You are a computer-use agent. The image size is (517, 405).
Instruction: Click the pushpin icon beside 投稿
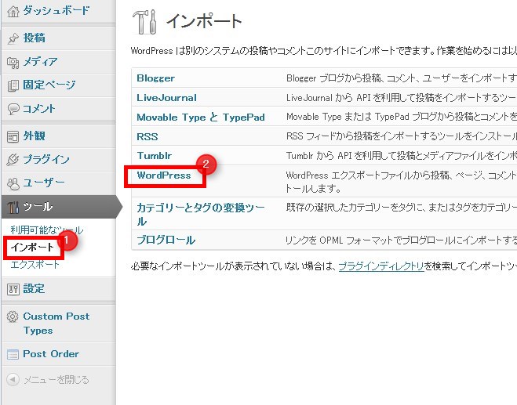[13, 38]
